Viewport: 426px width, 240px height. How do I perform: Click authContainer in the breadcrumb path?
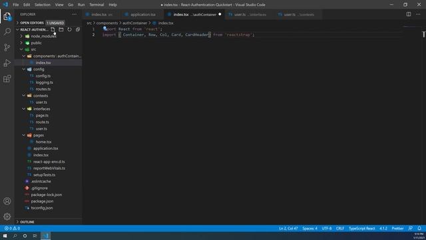click(134, 23)
